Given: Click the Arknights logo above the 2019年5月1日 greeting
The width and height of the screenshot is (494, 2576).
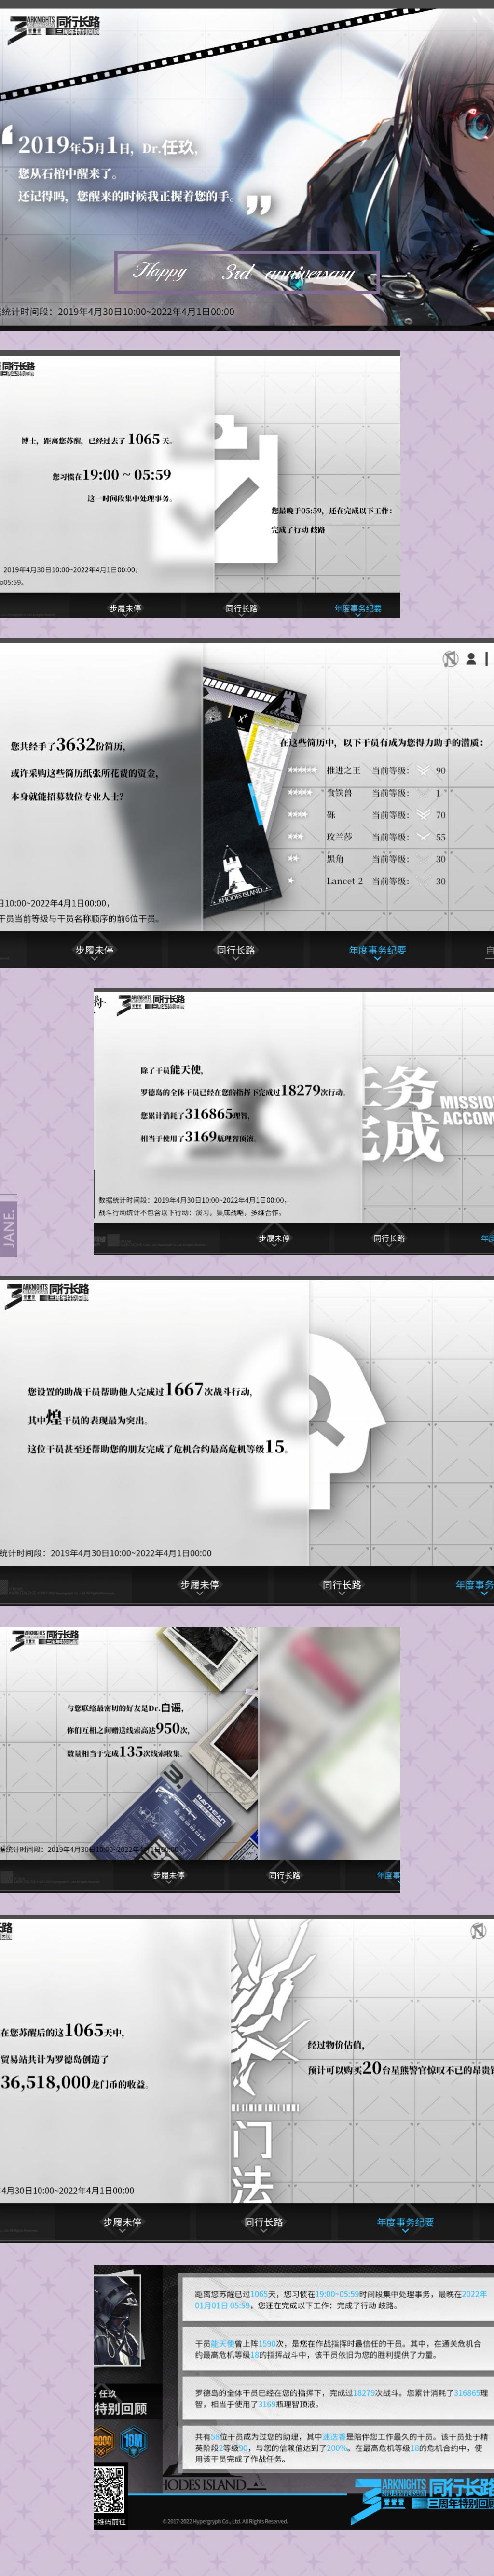Looking at the screenshot, I should pyautogui.click(x=54, y=28).
